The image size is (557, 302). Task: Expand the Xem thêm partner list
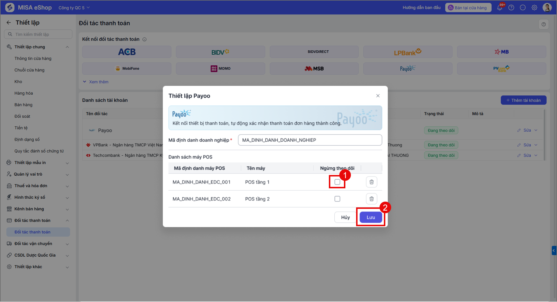[x=96, y=82]
